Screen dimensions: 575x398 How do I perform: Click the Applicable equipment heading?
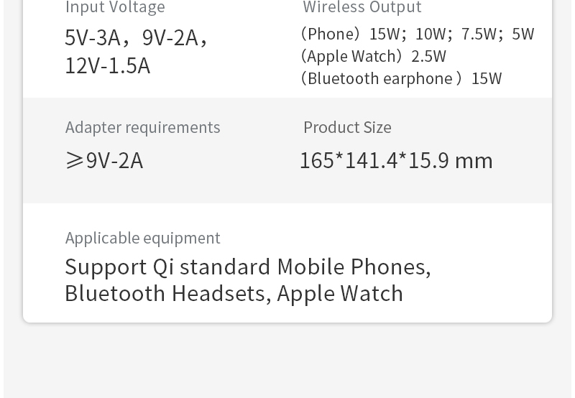(142, 238)
